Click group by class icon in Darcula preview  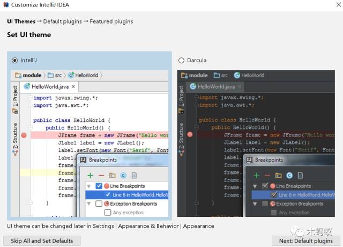point(289,176)
